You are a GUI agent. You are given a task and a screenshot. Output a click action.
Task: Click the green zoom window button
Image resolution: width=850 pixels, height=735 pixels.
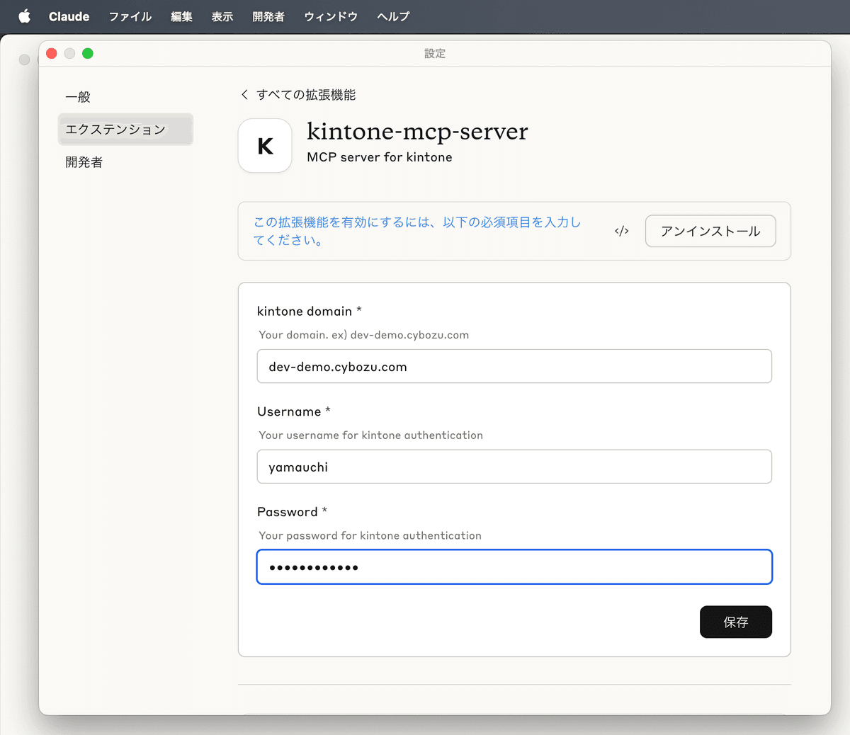coord(88,53)
